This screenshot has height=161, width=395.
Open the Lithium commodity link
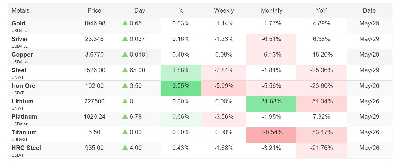22,101
